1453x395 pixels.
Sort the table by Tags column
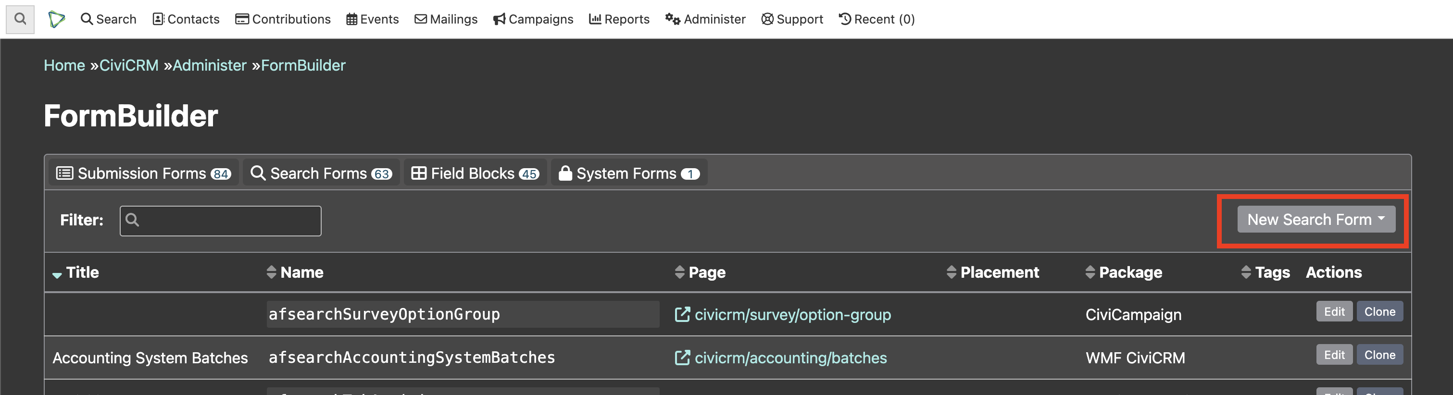(1266, 273)
